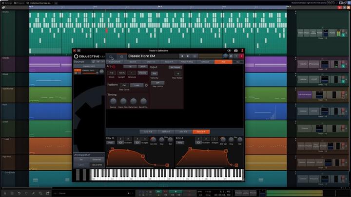Click the undo icon in bottom toolbar
The width and height of the screenshot is (351, 197).
19,193
